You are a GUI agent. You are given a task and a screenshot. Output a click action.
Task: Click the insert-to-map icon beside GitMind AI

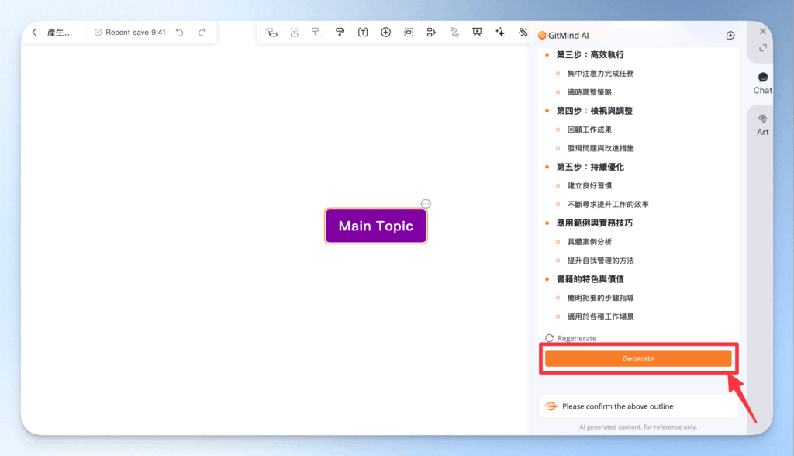point(730,35)
